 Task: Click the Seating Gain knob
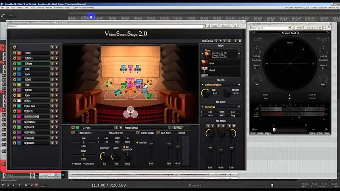pos(205,93)
